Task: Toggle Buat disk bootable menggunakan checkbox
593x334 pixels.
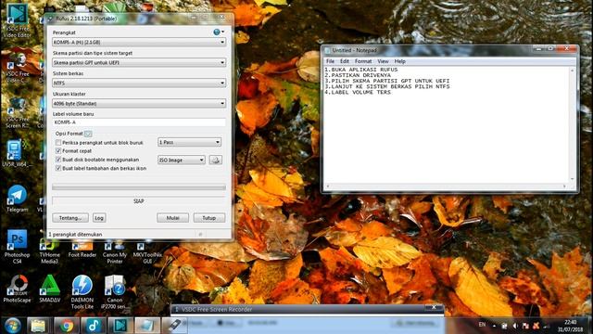Action: coord(58,160)
